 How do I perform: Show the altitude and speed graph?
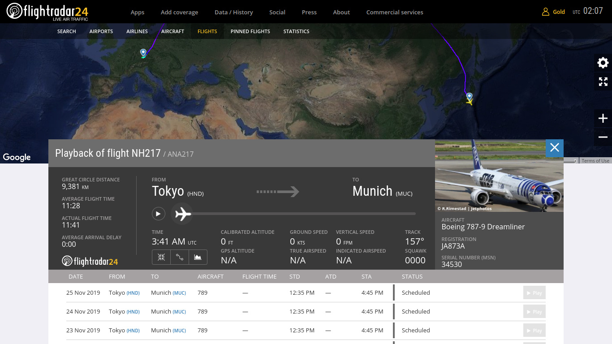pos(198,257)
